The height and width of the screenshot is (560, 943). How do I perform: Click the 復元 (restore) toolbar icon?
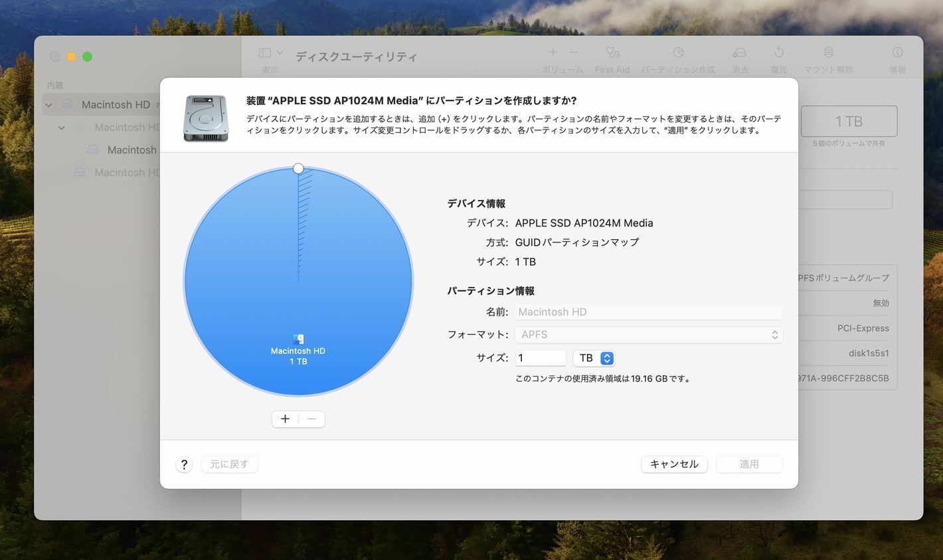click(778, 52)
